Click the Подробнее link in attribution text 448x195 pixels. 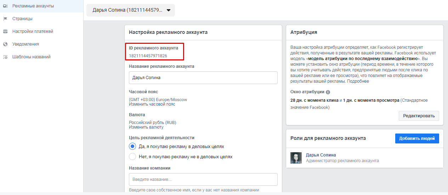358,81
